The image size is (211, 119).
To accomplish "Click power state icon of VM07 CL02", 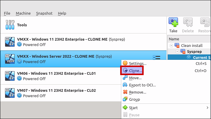I will 19,95.
